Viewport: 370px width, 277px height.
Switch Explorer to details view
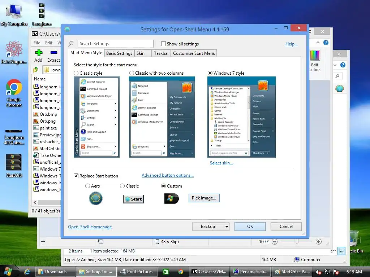tap(334, 251)
